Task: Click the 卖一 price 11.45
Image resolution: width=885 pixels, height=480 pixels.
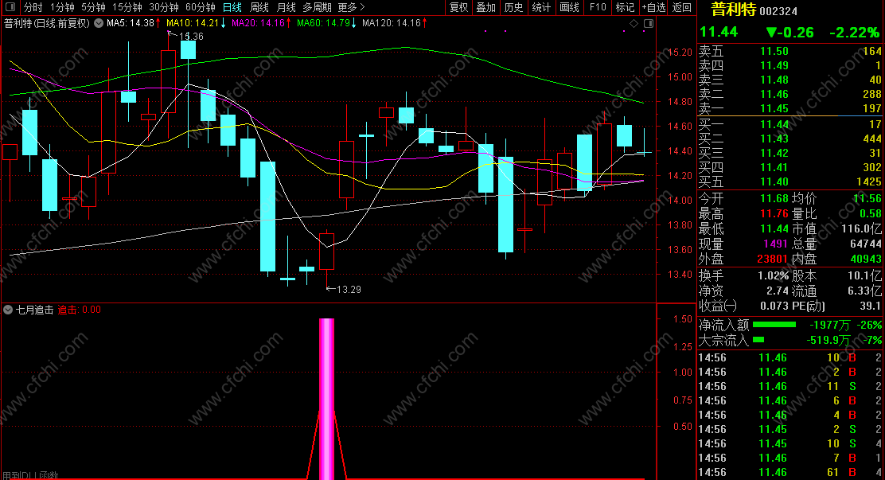Action: (x=774, y=108)
